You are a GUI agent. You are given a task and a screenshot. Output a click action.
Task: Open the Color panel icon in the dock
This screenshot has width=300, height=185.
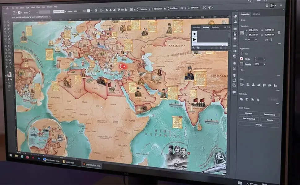[x=235, y=16]
